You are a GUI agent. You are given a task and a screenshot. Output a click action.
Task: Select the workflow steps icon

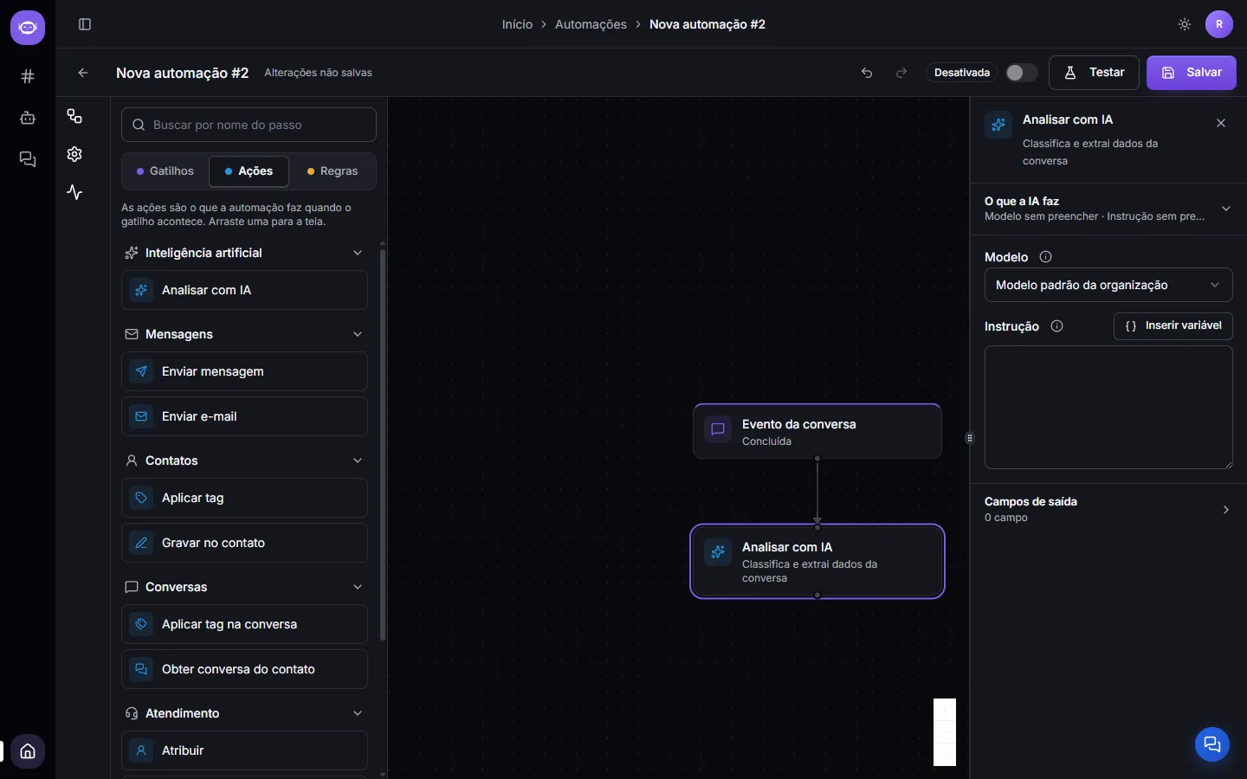coord(74,116)
